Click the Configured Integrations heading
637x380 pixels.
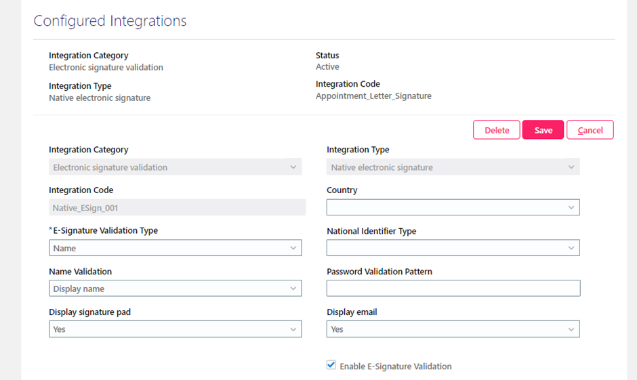pyautogui.click(x=110, y=21)
